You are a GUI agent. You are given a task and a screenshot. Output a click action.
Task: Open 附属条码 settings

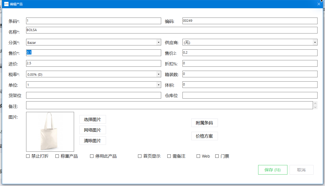[205, 123]
